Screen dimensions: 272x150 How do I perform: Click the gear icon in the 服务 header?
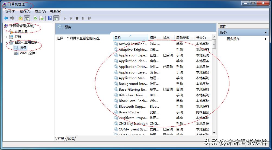(60, 27)
